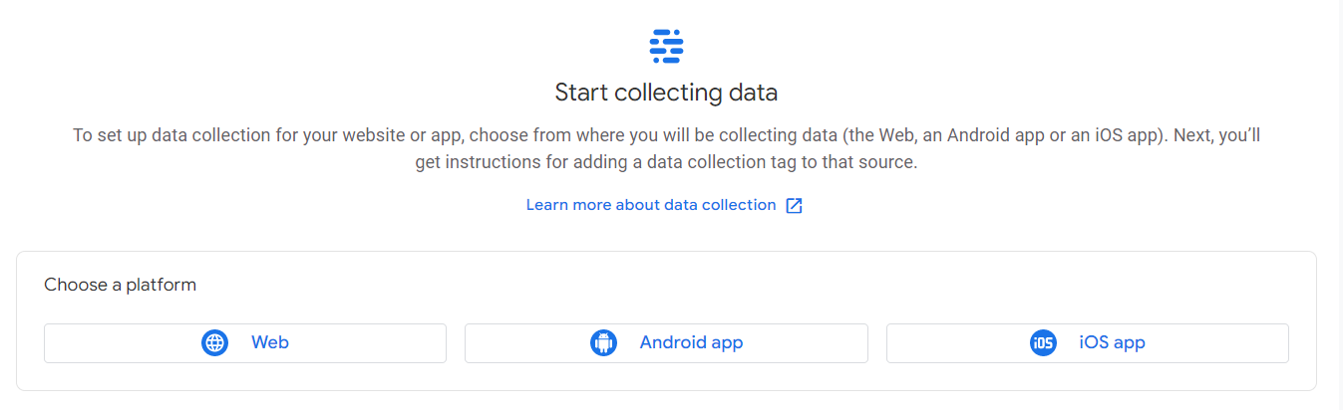Choose the iOS app platform button

1087,343
